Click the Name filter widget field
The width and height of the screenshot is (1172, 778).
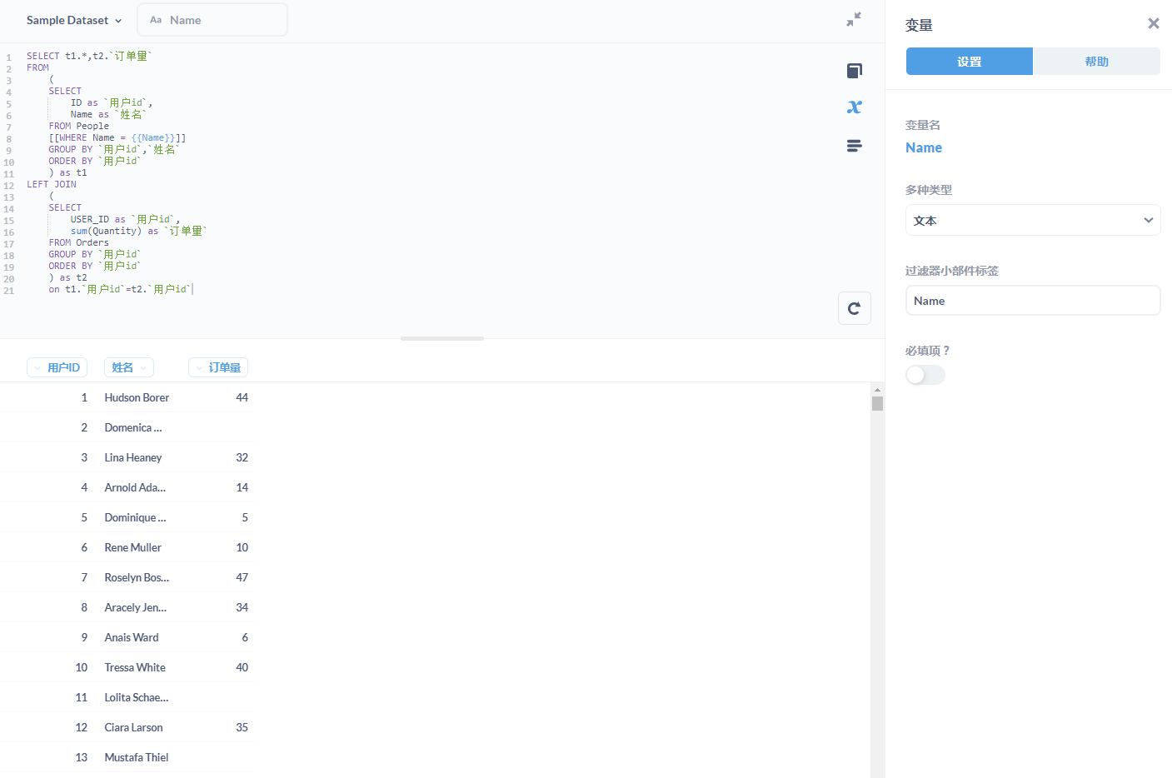click(x=212, y=20)
